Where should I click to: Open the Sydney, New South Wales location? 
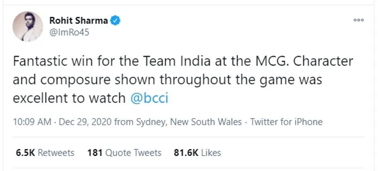[x=189, y=122]
